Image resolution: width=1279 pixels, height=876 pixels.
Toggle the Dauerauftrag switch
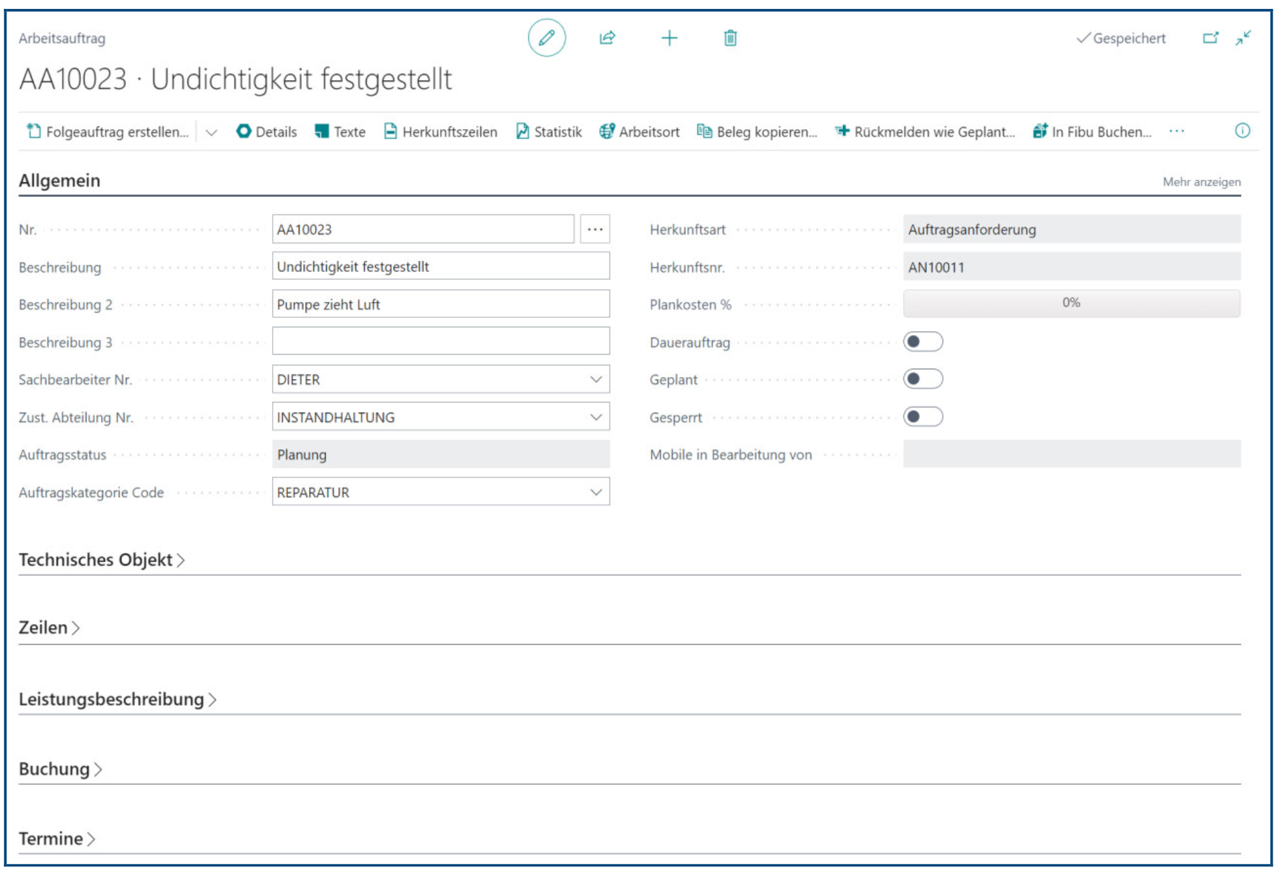click(x=923, y=341)
